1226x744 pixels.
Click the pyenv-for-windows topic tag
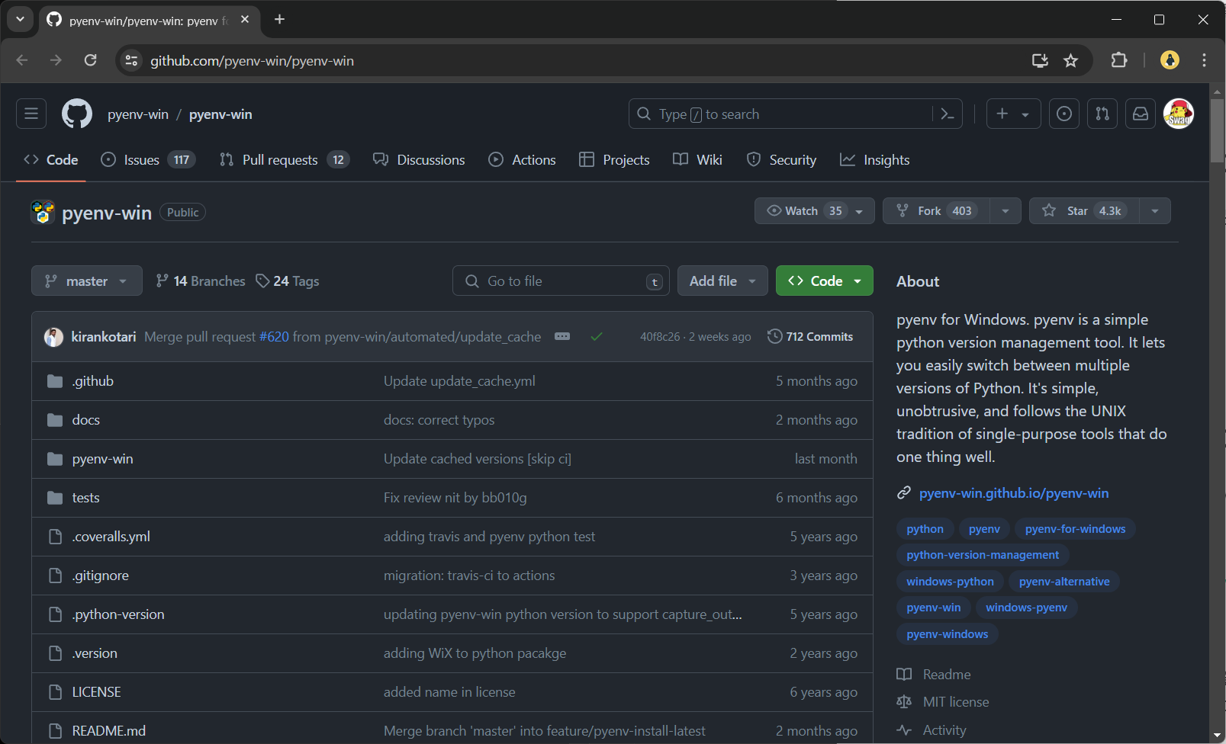pos(1075,529)
